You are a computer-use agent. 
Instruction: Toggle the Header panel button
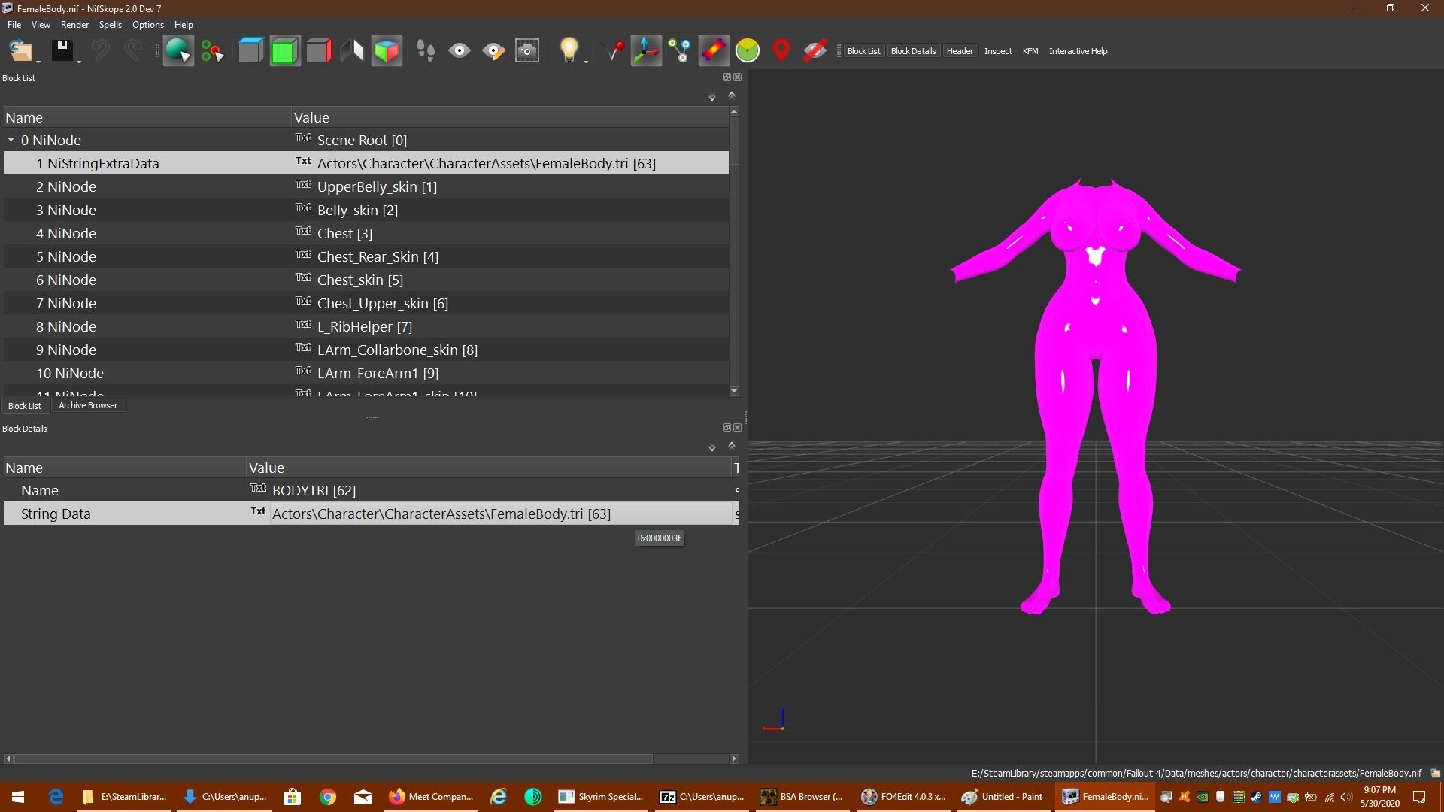click(x=960, y=51)
